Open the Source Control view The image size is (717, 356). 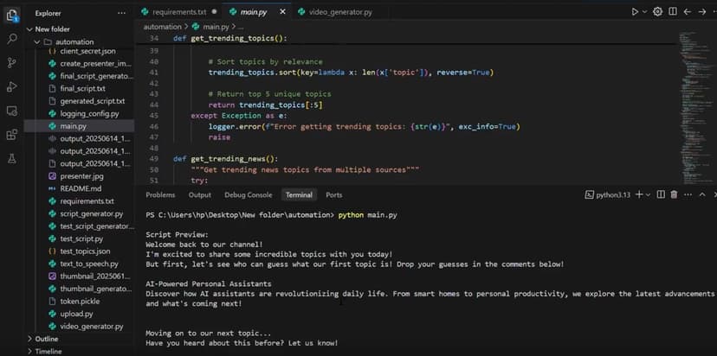[12, 63]
